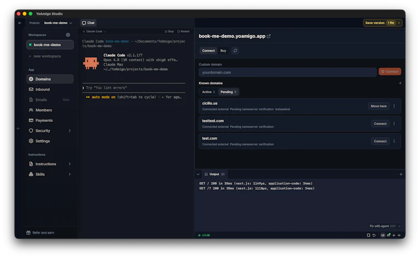420x258 pixels.
Task: Open the Payments section
Action: pos(50,120)
